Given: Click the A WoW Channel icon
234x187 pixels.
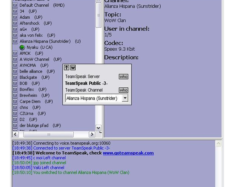Looking at the screenshot, I should pos(15,59).
